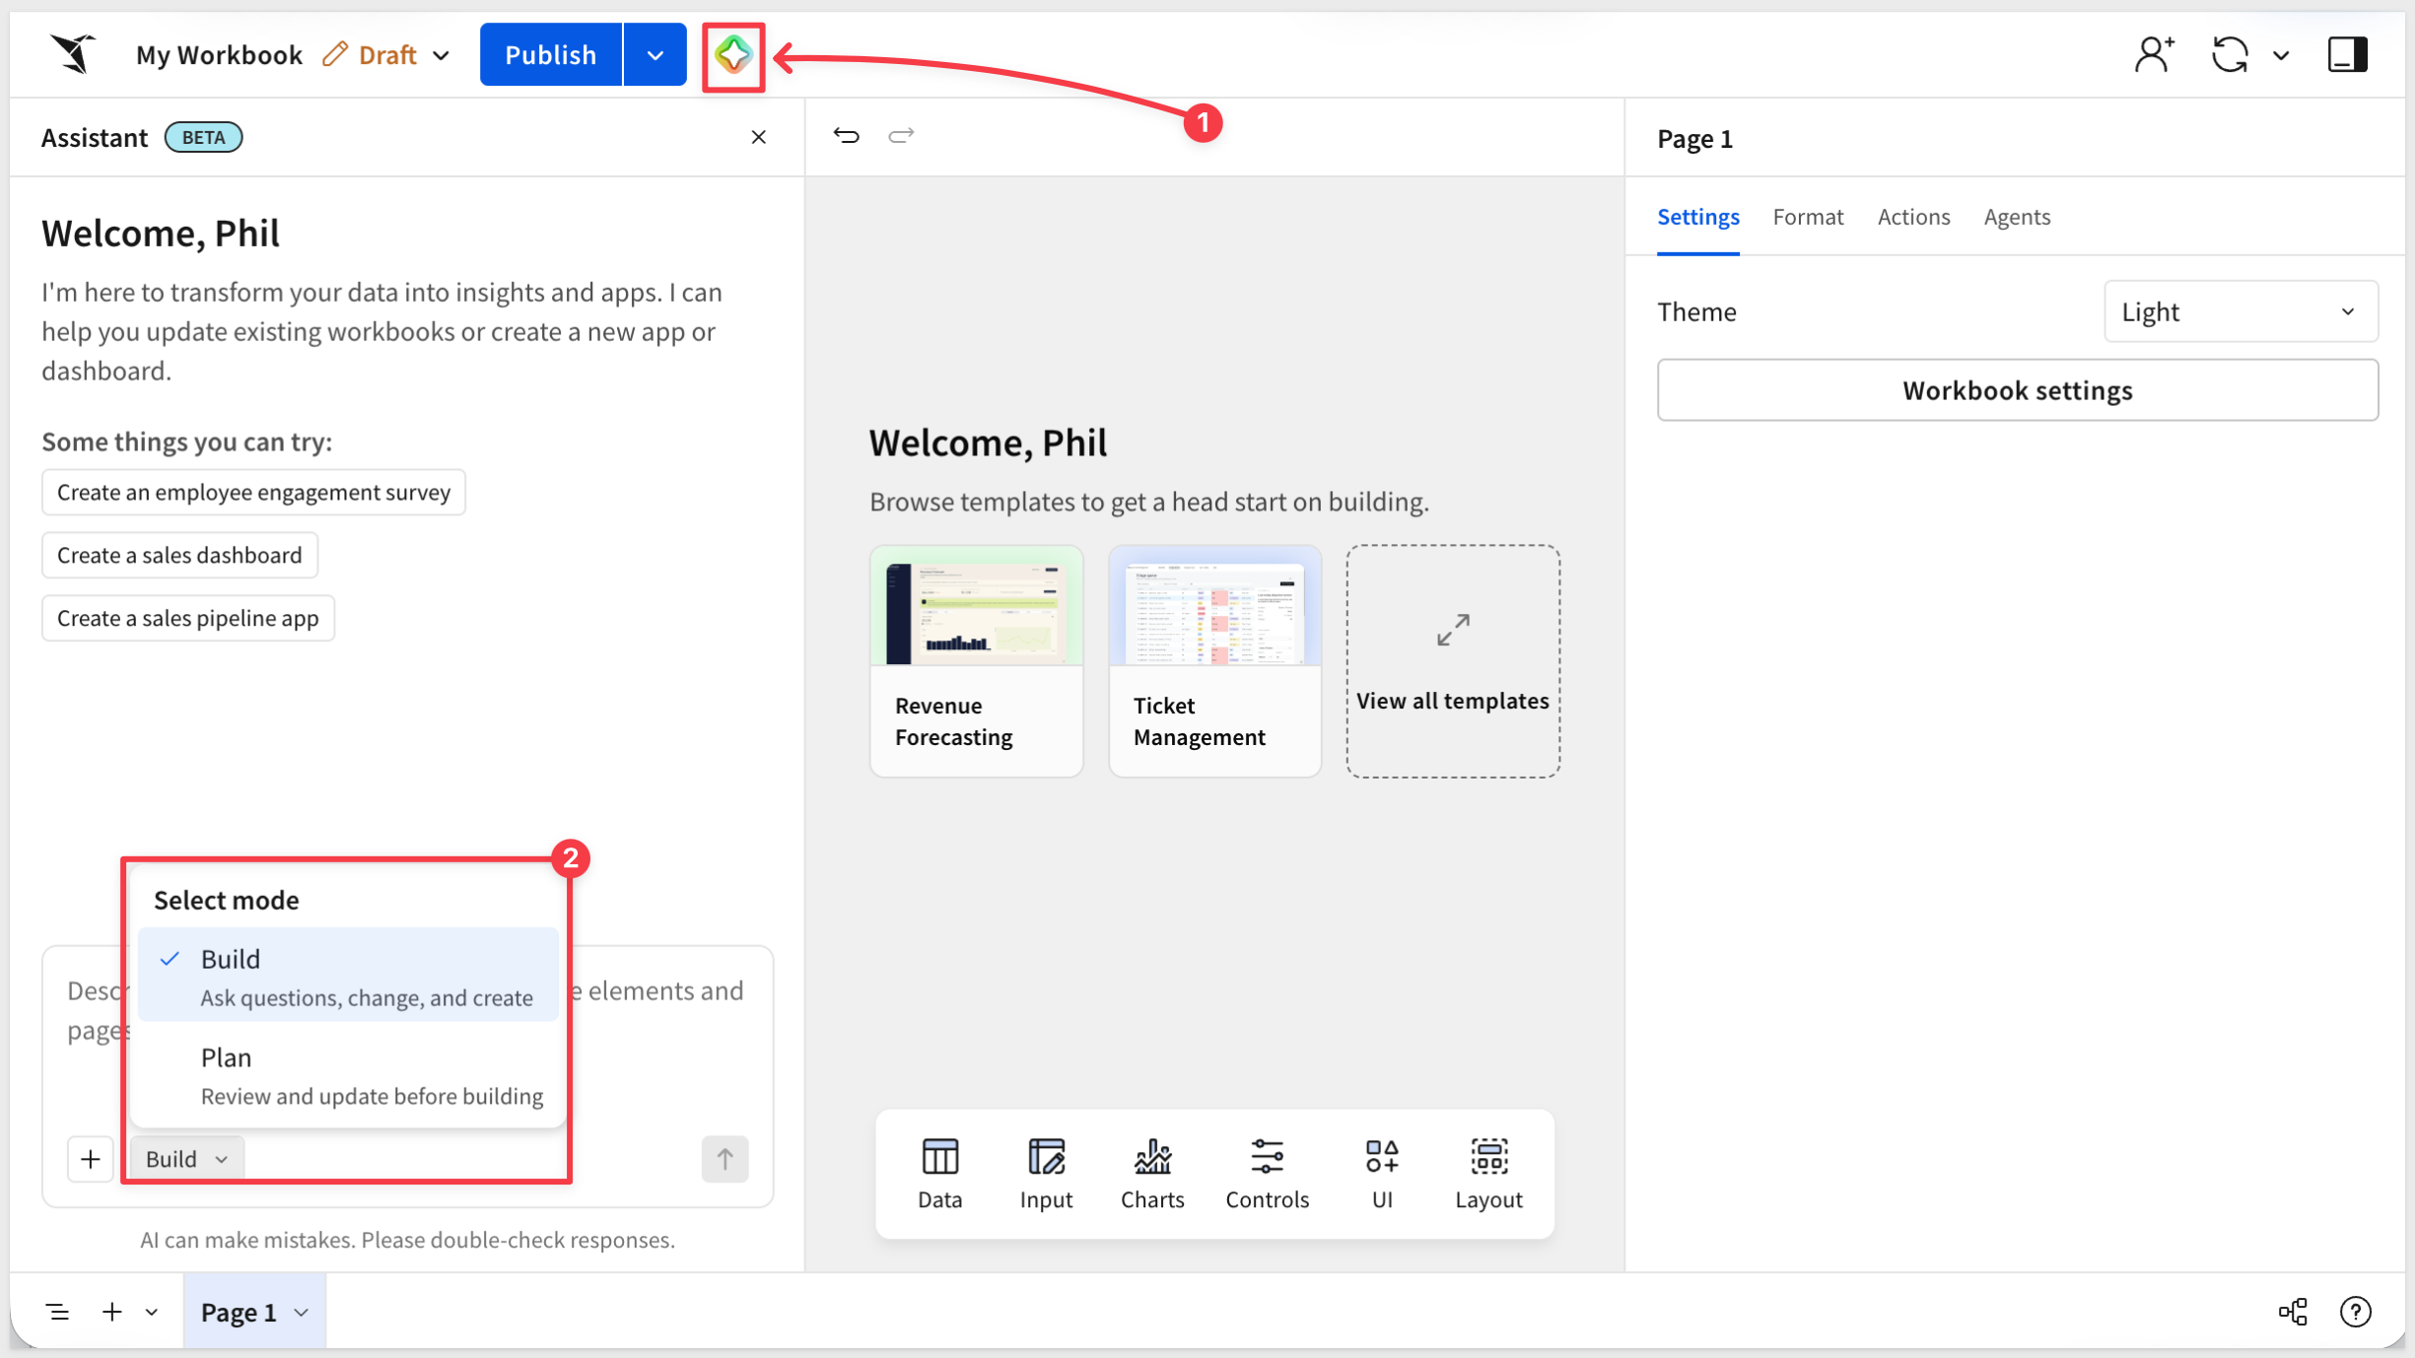Expand the add page options chevron
This screenshot has height=1358, width=2415.
click(151, 1312)
